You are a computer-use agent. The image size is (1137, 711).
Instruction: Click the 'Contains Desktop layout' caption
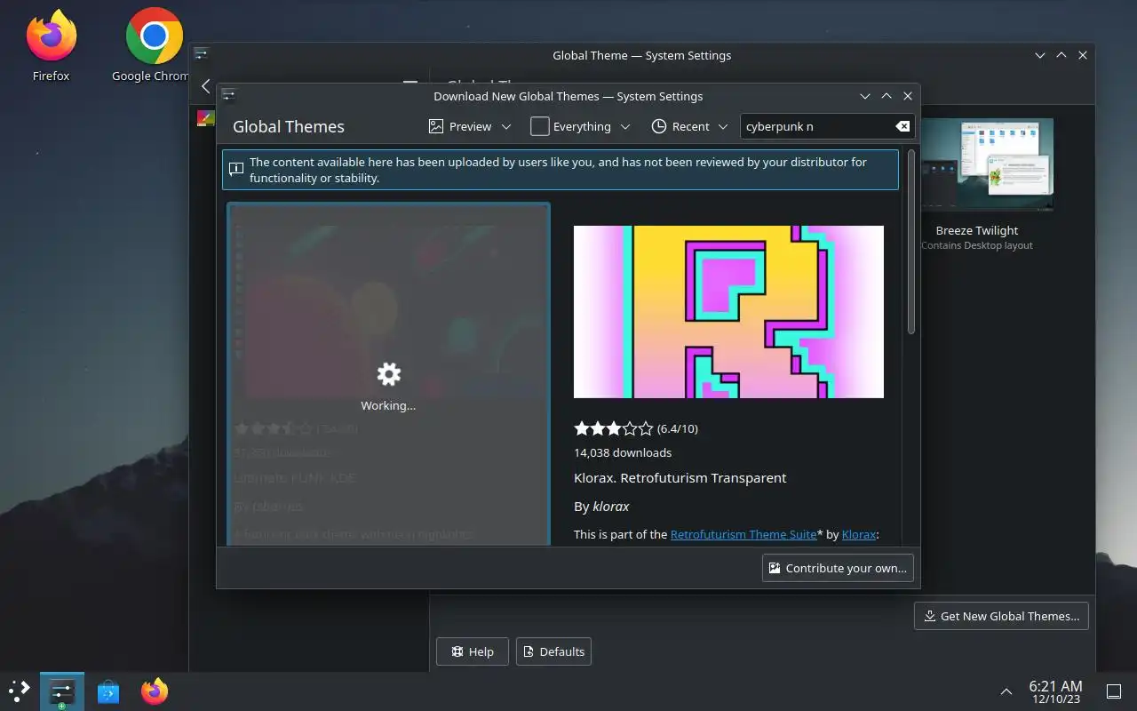coord(977,245)
